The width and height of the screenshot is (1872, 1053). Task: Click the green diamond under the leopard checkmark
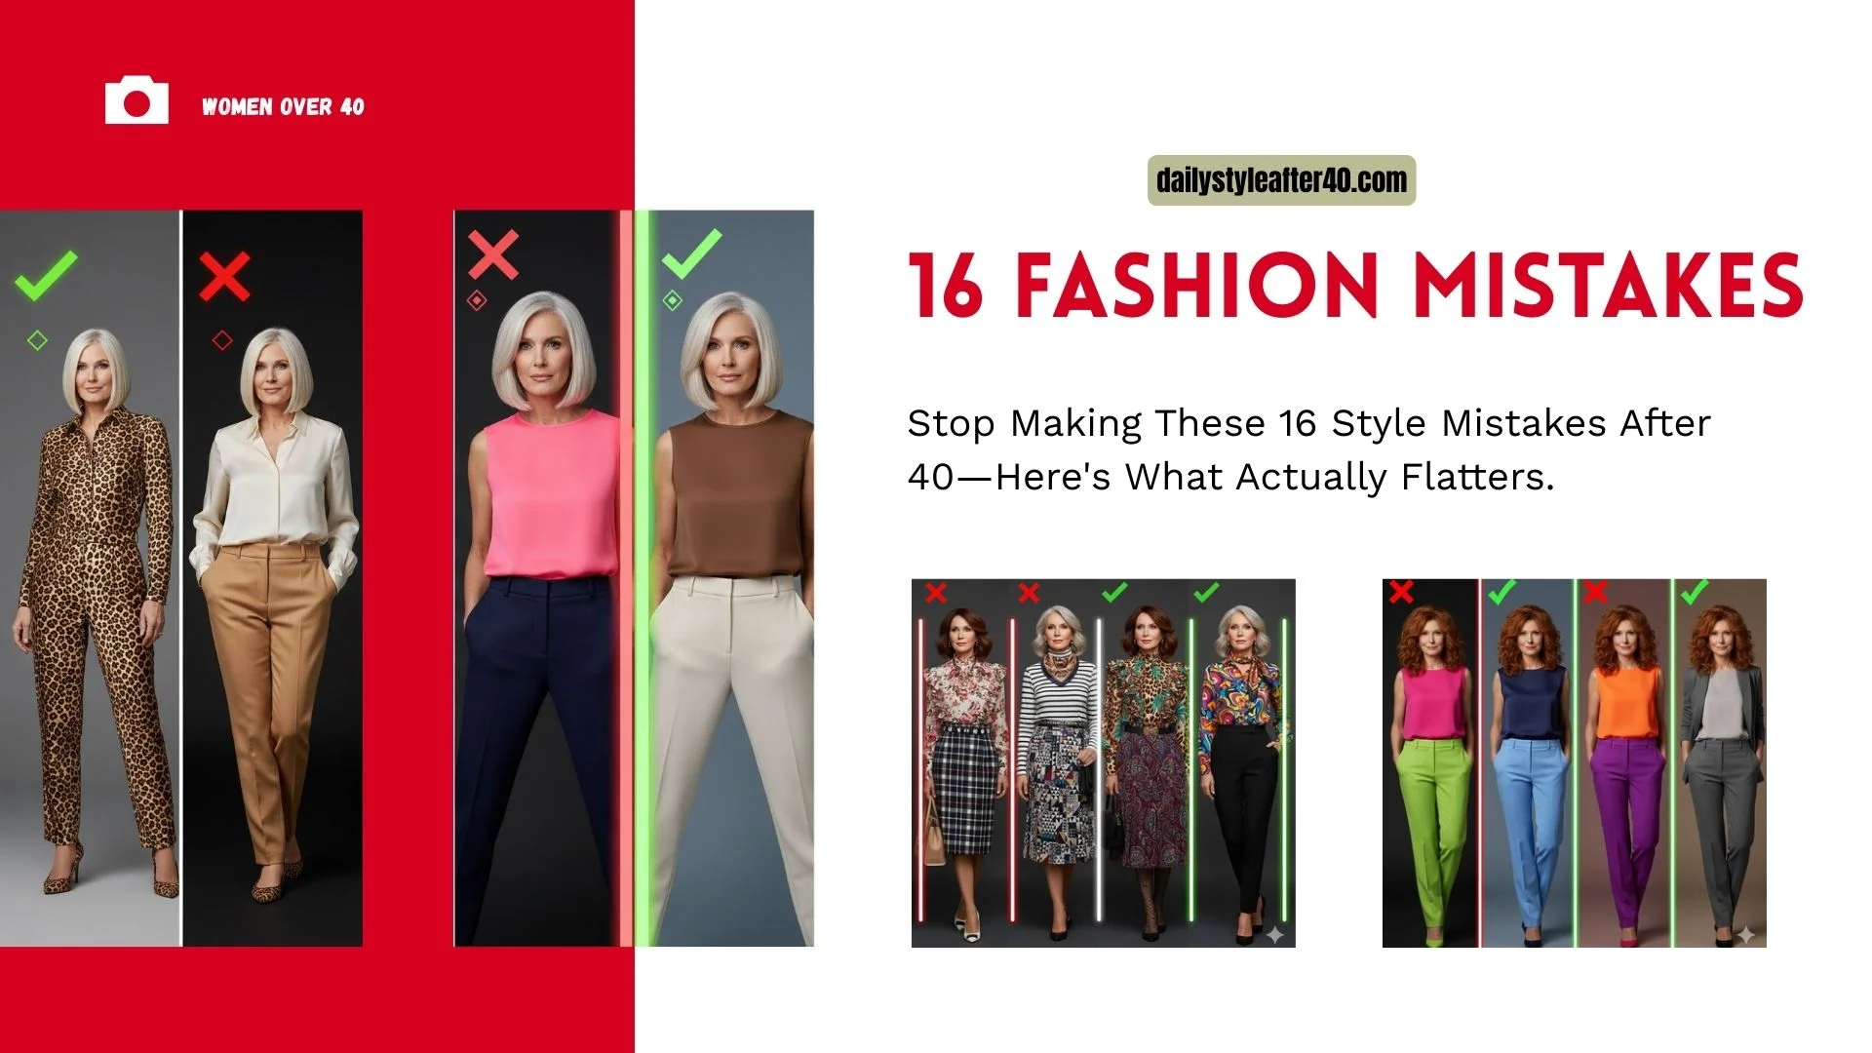point(37,340)
